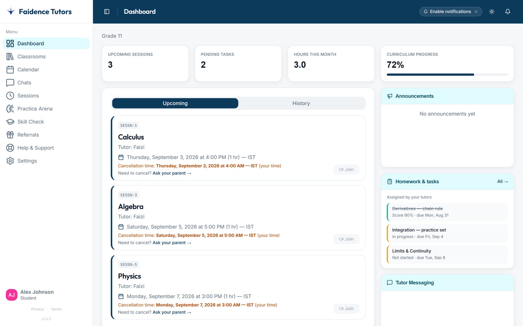Join the Physics session

[x=346, y=308]
